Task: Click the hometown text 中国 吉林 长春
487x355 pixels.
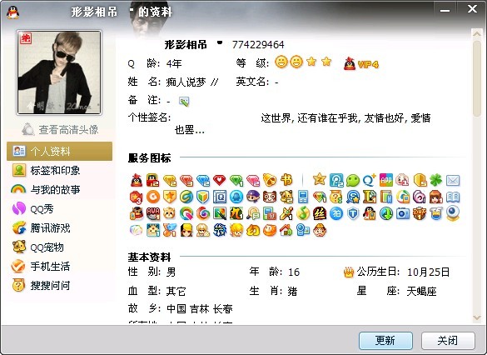Action: pyautogui.click(x=200, y=308)
